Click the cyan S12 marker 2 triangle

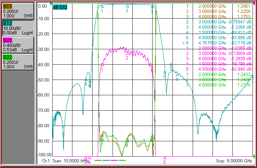[x=127, y=6]
